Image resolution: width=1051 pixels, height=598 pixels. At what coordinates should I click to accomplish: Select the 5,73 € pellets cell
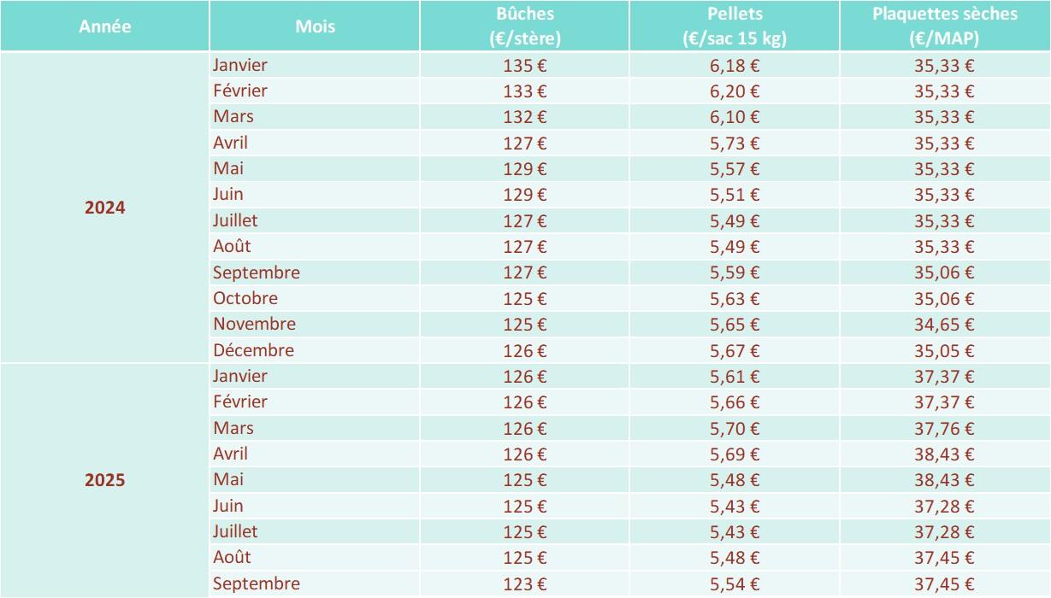click(735, 143)
